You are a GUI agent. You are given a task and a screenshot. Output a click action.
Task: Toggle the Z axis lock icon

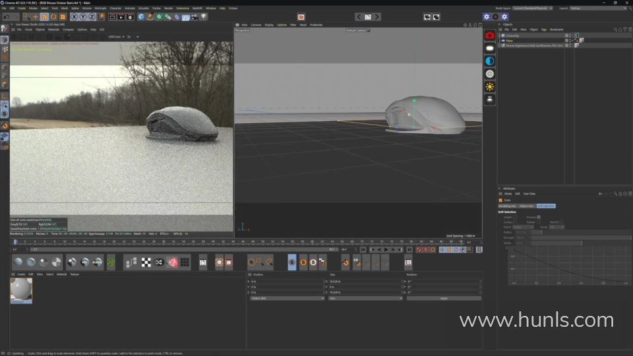92,16
